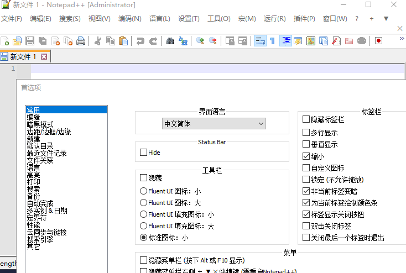Click the Monitoring eye toolbar icon

tap(362, 41)
